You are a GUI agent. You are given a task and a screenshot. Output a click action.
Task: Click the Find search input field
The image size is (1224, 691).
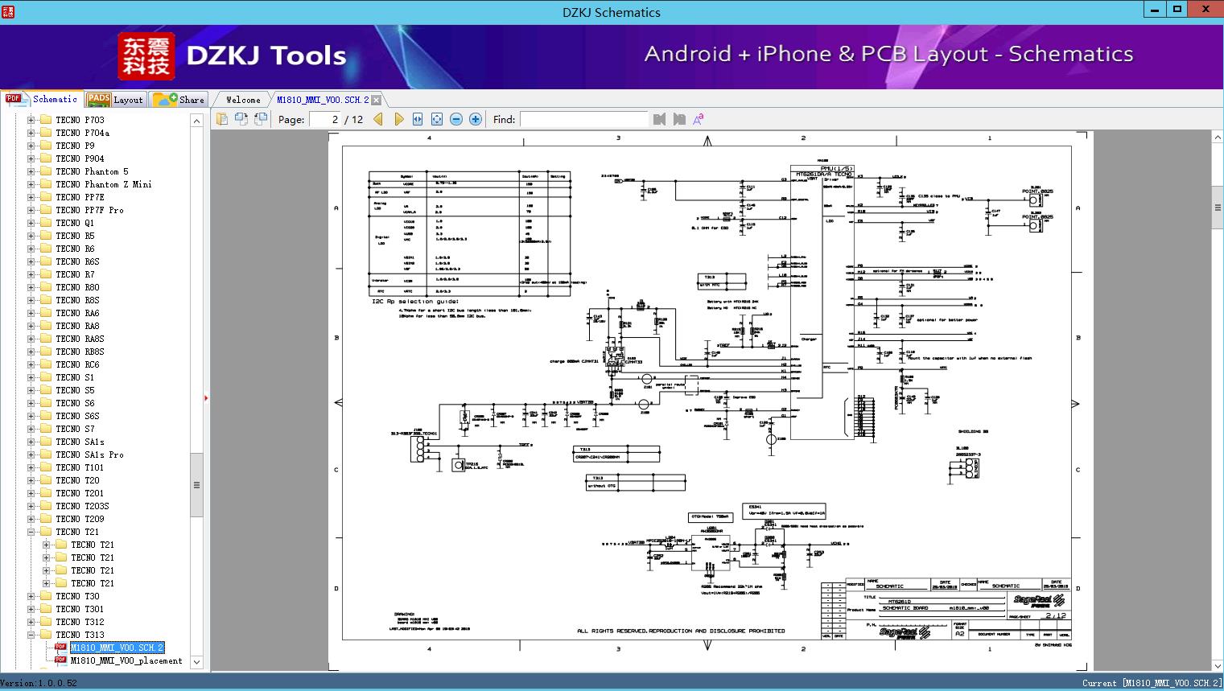click(583, 119)
